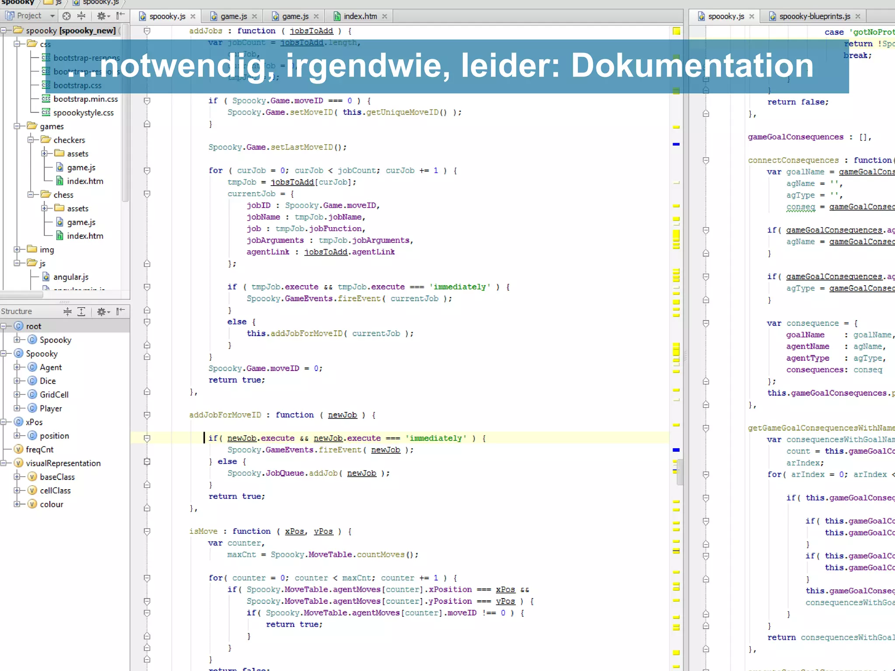Click the collapse all icon in Project toolbar
The image size is (895, 671).
point(81,16)
